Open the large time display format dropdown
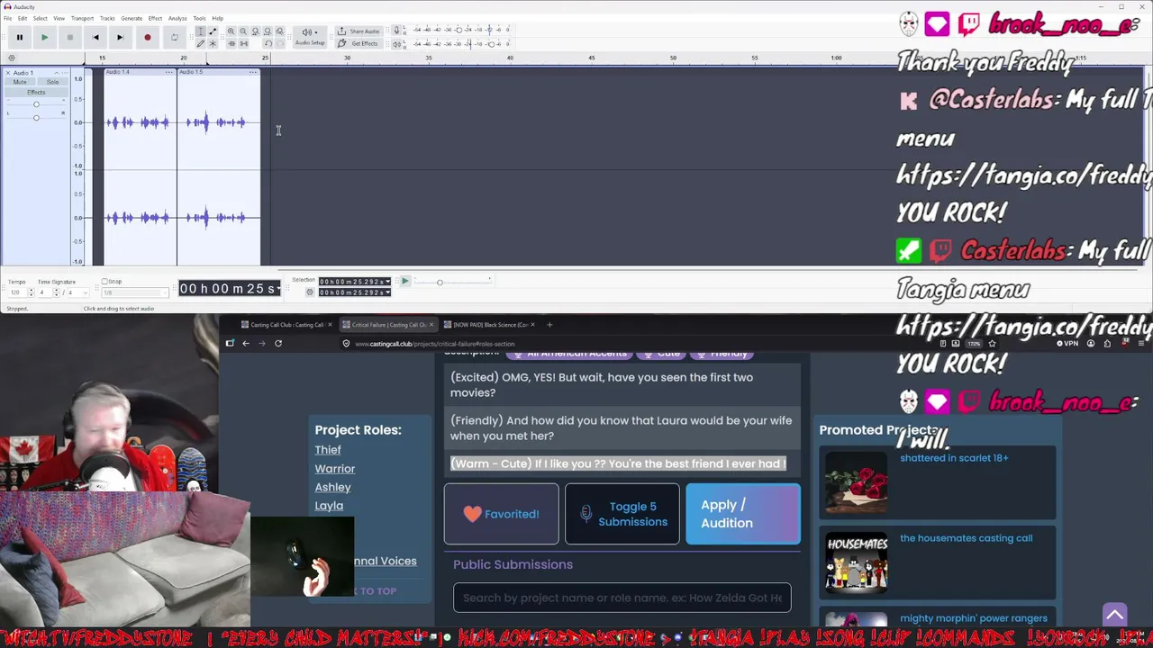The image size is (1153, 648). point(280,288)
